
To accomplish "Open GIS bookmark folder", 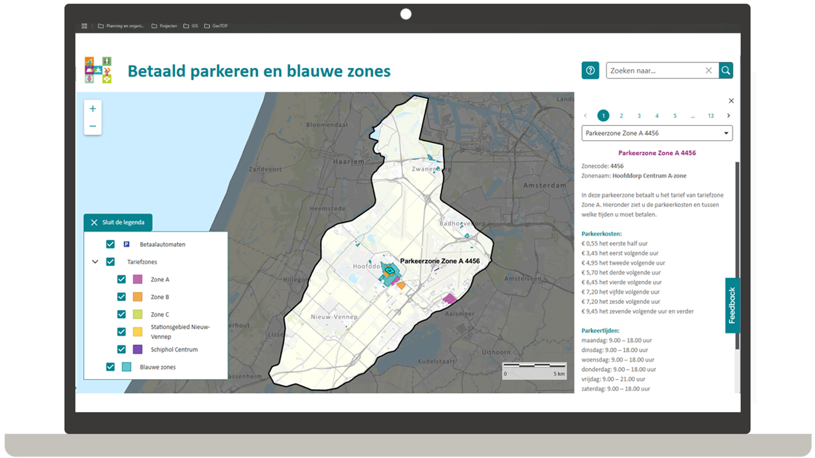I will pyautogui.click(x=191, y=26).
